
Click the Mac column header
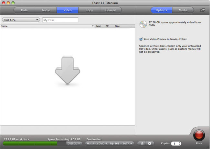coord(99,26)
